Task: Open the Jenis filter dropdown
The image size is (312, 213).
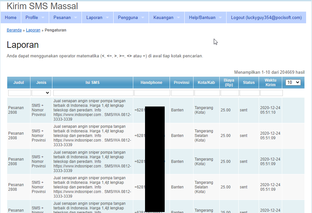Action: tap(41, 93)
